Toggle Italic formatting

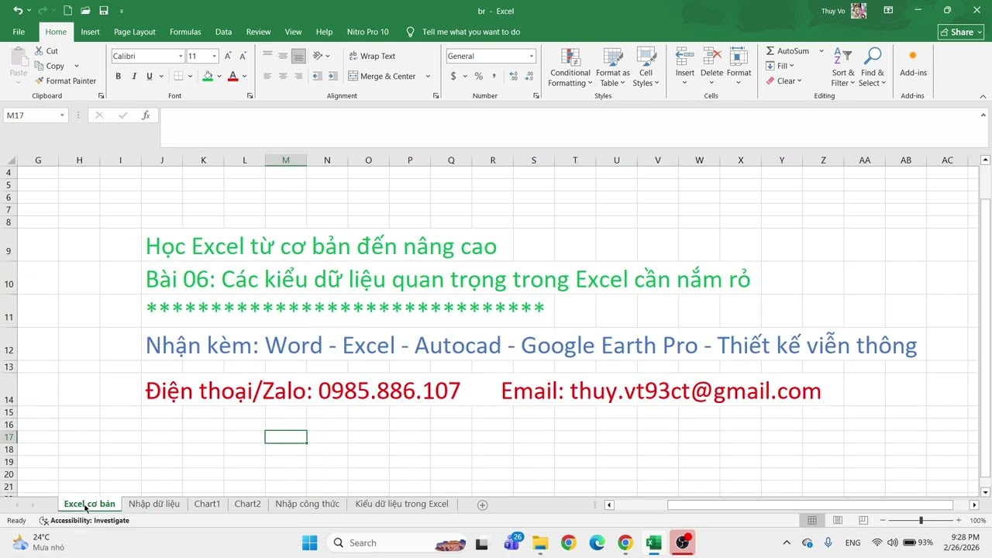[134, 76]
